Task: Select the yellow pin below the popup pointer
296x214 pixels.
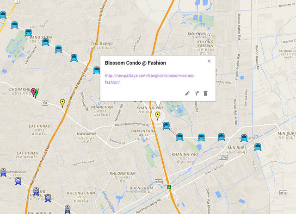Action: [x=158, y=116]
